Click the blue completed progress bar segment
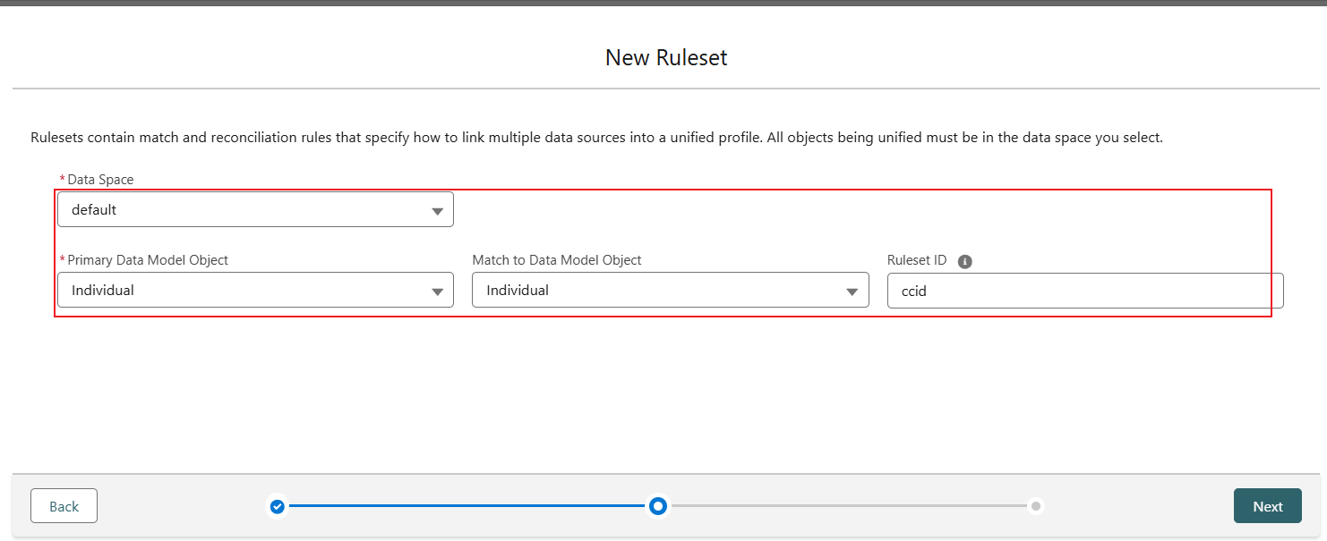Viewport: 1327px width, 541px height. 466,506
